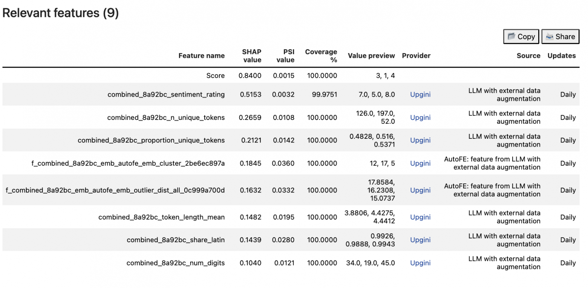Open Upgini link in share_latin row
The image size is (588, 288).
[x=420, y=240]
